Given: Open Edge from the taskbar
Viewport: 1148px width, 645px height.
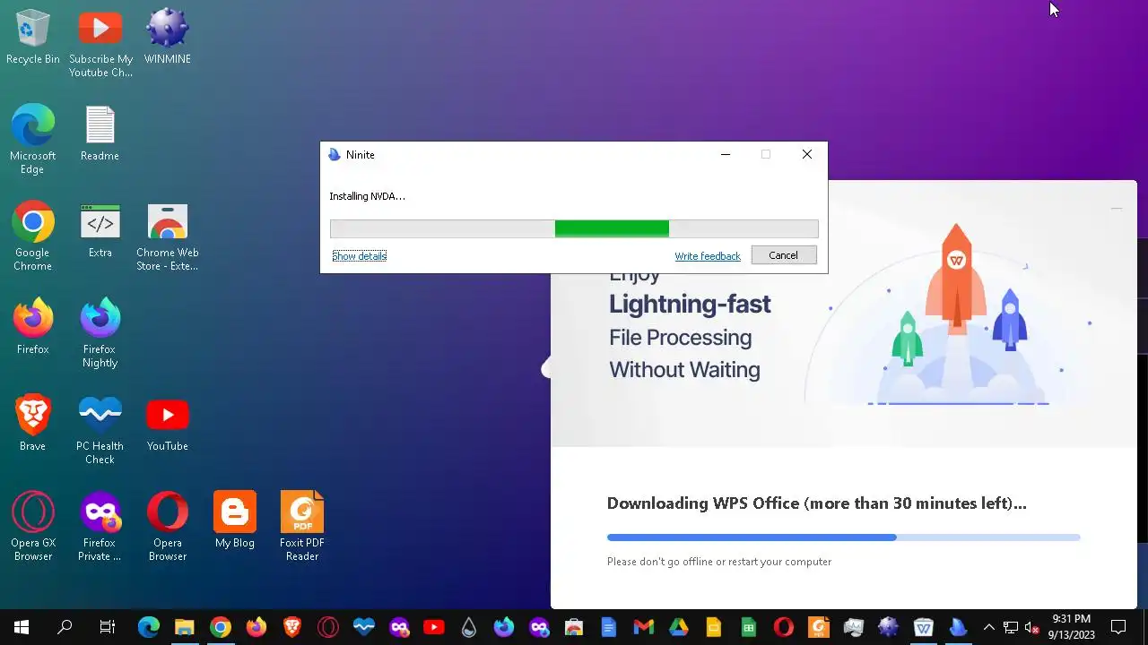Looking at the screenshot, I should 149,627.
